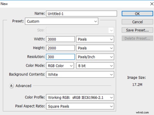Open the Background Contents dropdown
Image resolution: width=154 pixels, height=115 pixels.
pos(80,75)
